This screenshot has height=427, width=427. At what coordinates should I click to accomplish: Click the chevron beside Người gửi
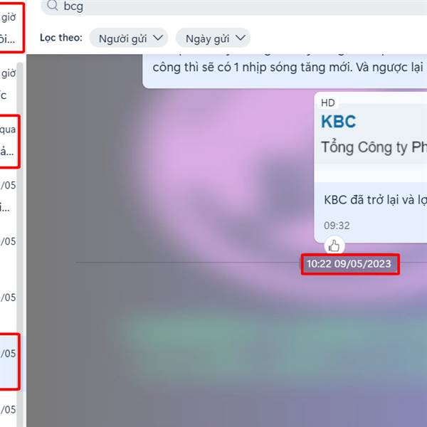coord(158,38)
